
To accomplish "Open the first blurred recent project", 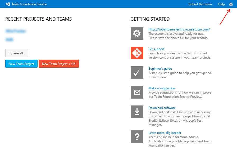I will tap(16, 31).
